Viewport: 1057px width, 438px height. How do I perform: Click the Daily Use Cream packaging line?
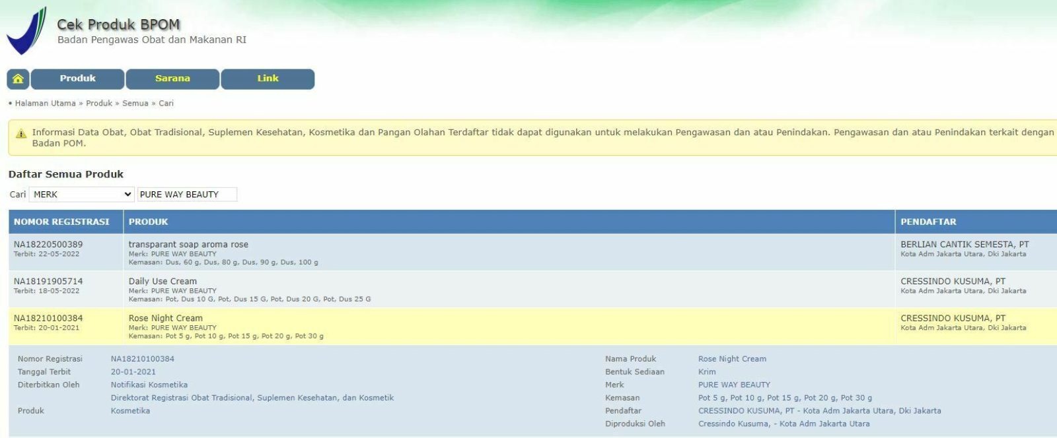(x=250, y=299)
